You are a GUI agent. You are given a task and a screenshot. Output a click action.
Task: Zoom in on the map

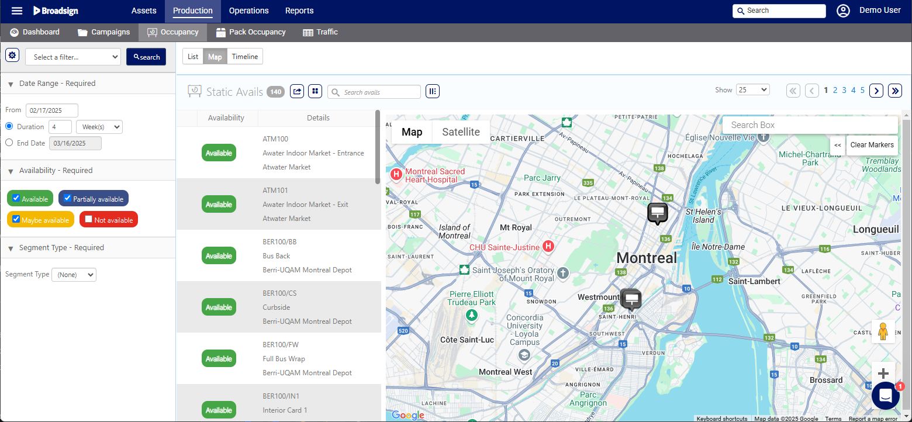click(883, 373)
